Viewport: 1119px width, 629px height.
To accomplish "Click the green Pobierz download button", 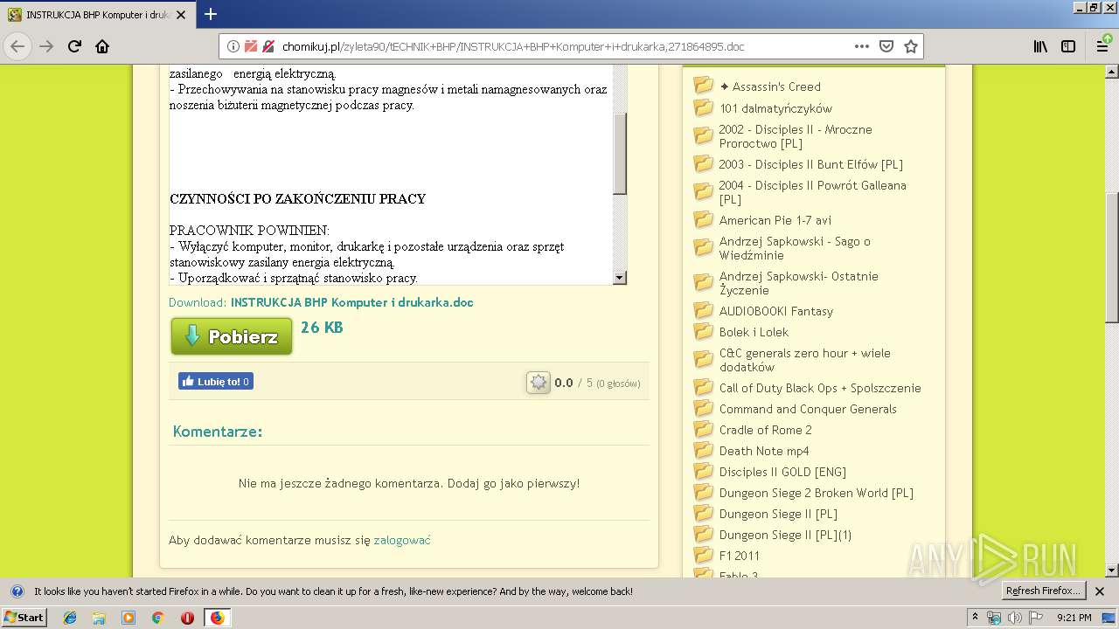I will (x=232, y=336).
